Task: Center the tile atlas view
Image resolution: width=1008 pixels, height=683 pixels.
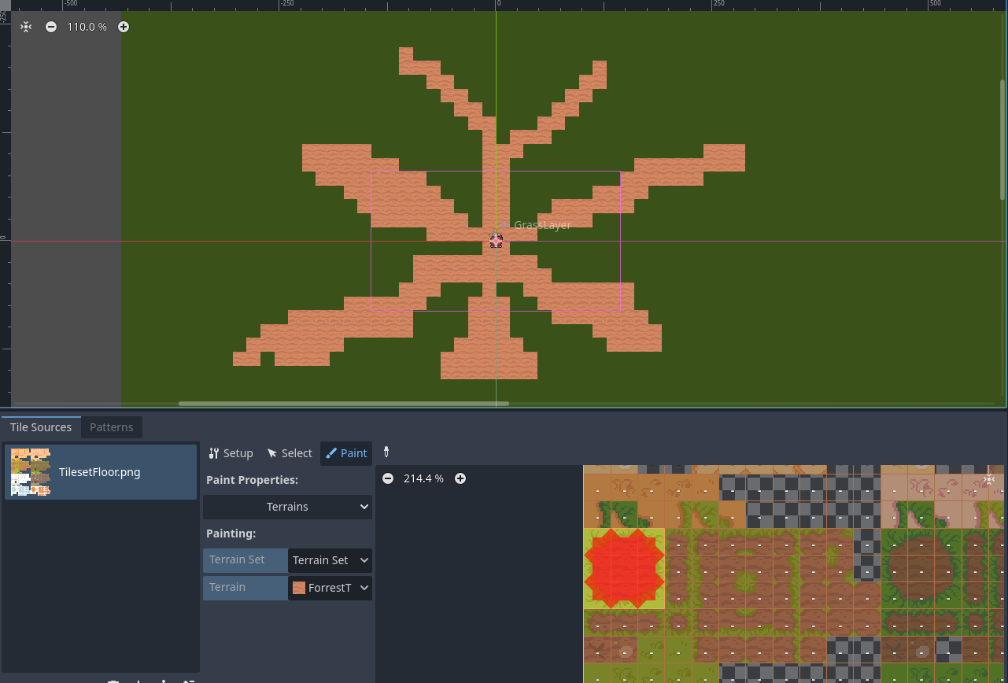Action: (x=990, y=479)
